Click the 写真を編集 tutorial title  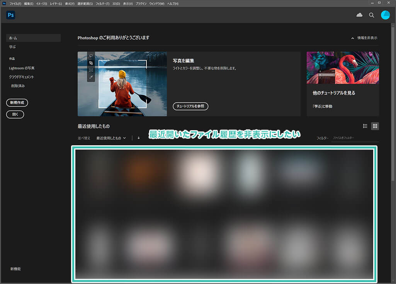point(184,61)
